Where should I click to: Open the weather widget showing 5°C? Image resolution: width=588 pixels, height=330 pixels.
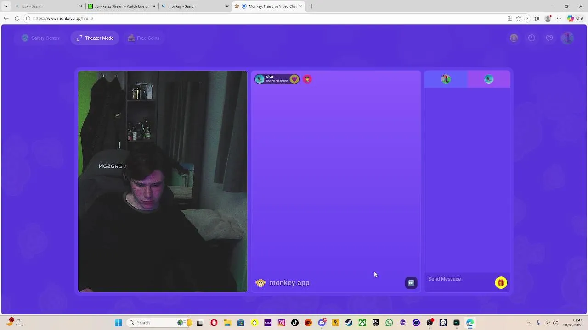[x=15, y=323]
